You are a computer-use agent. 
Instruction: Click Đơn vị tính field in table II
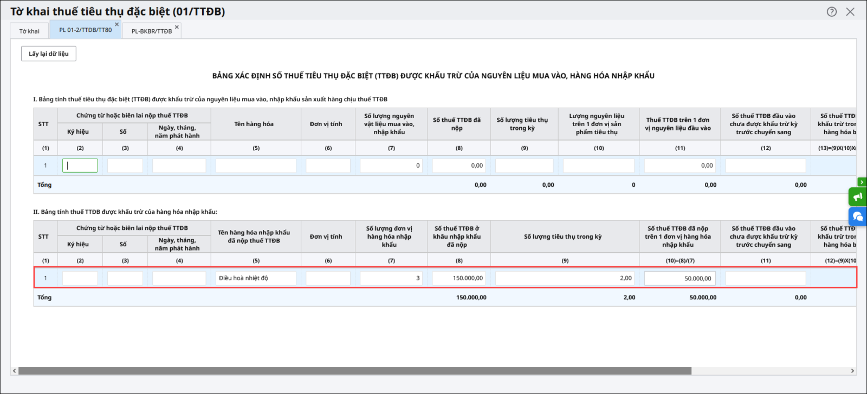point(328,278)
